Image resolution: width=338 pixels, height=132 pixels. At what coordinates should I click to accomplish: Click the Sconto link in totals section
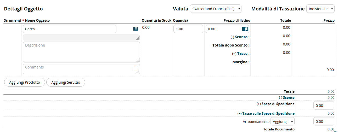click(x=289, y=97)
